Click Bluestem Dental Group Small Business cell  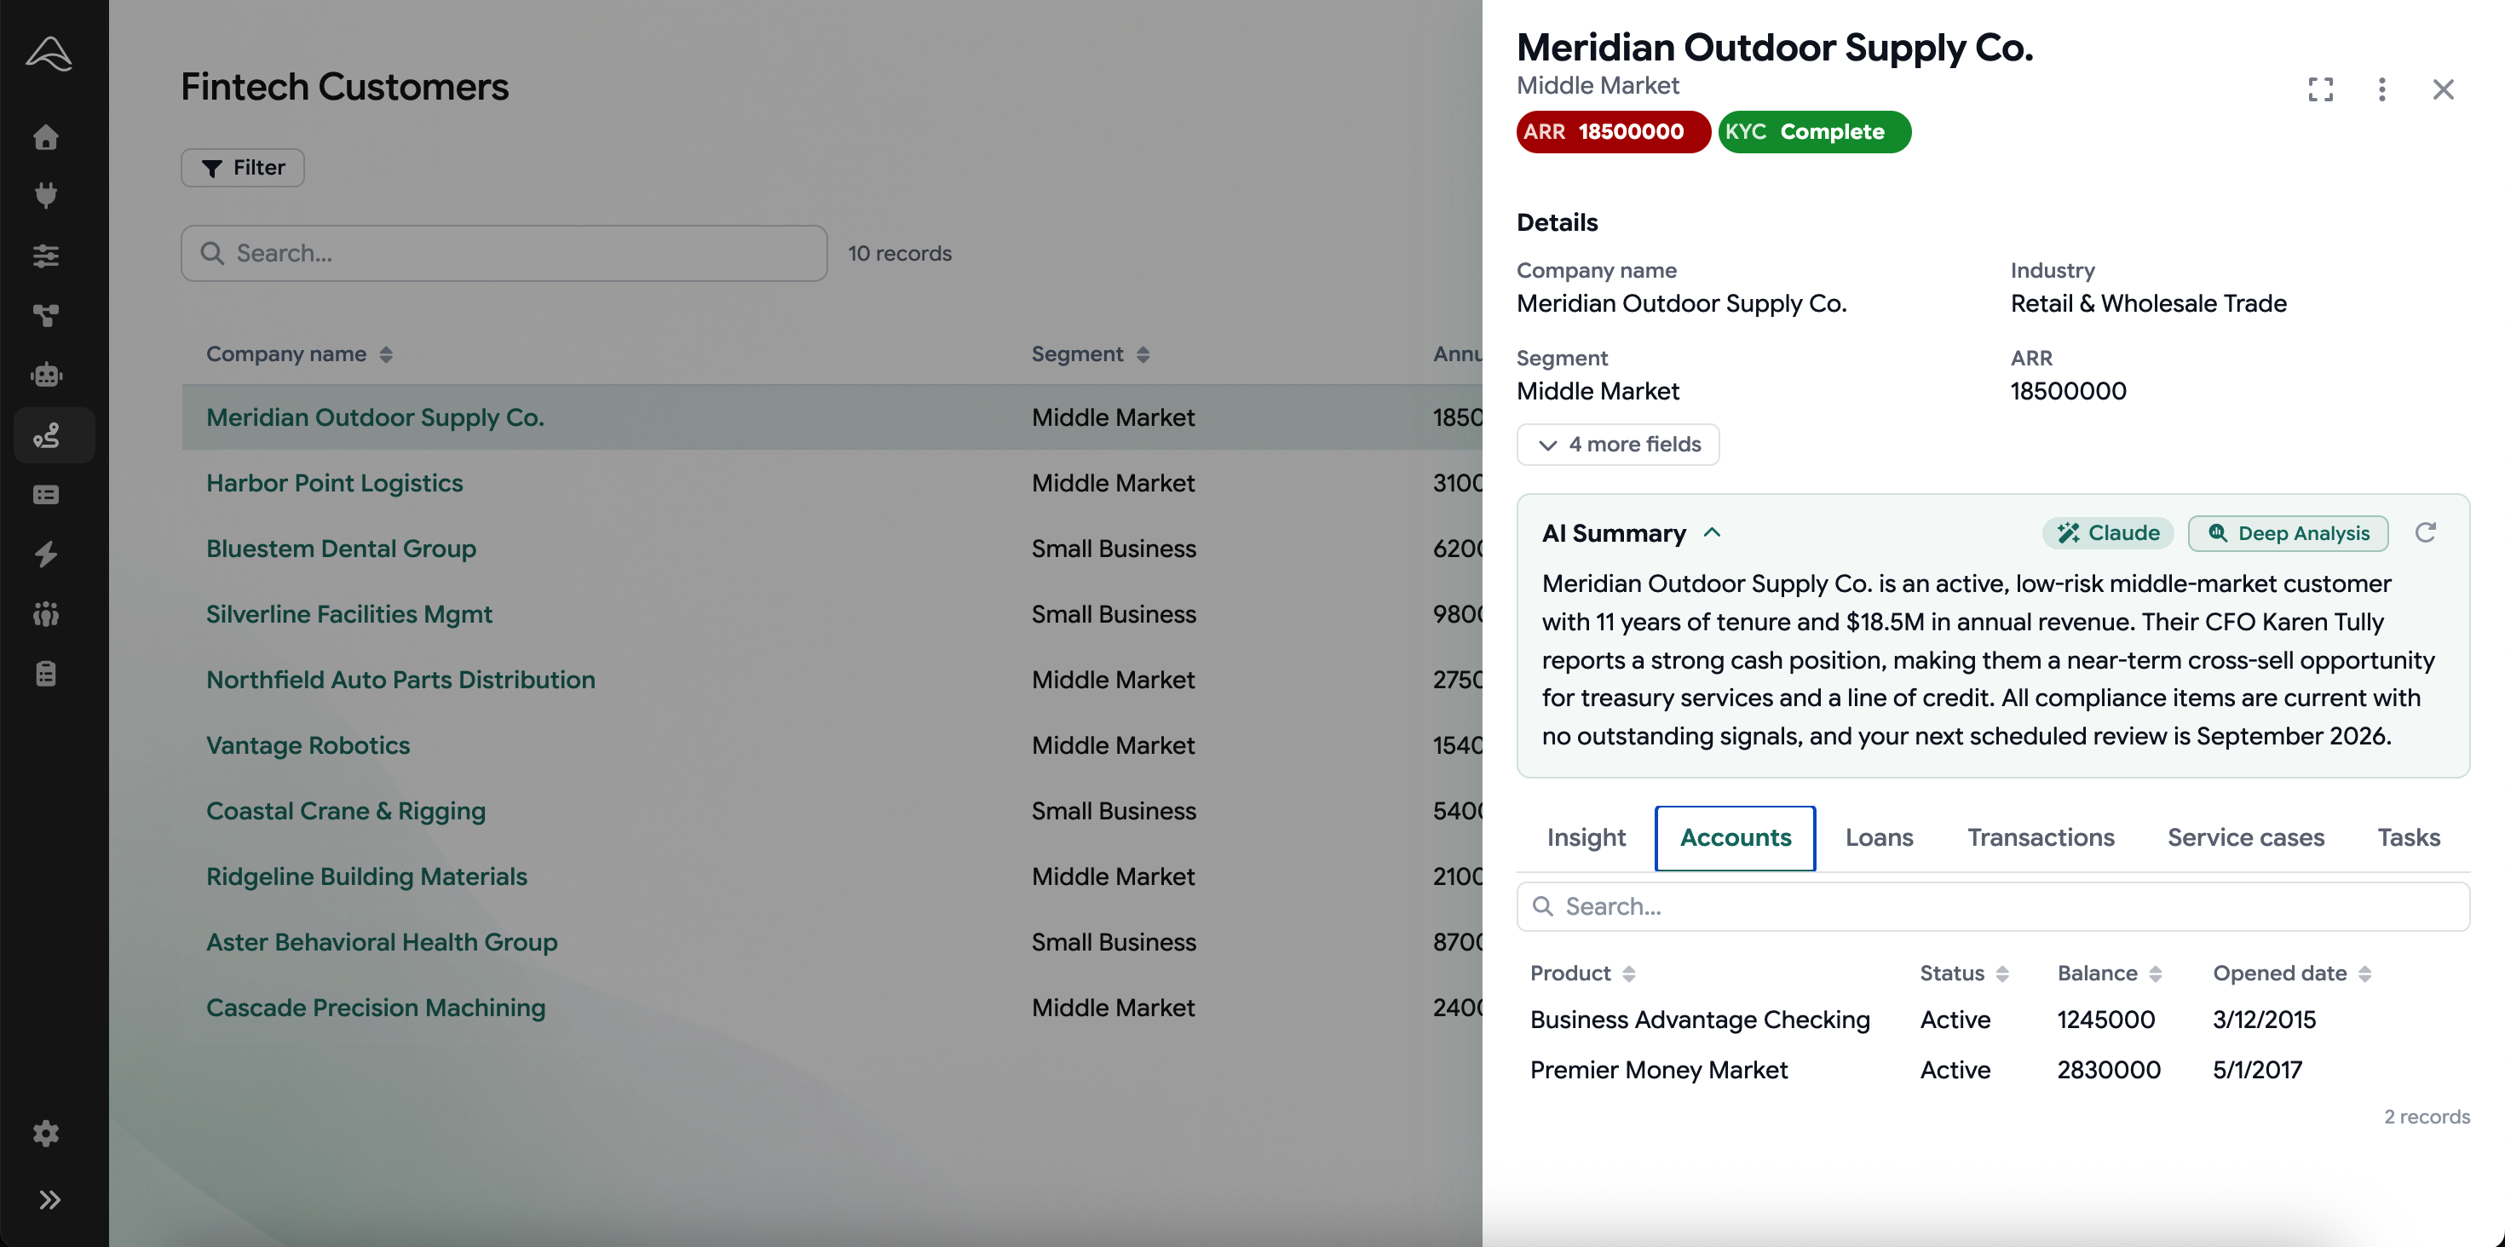(1114, 549)
